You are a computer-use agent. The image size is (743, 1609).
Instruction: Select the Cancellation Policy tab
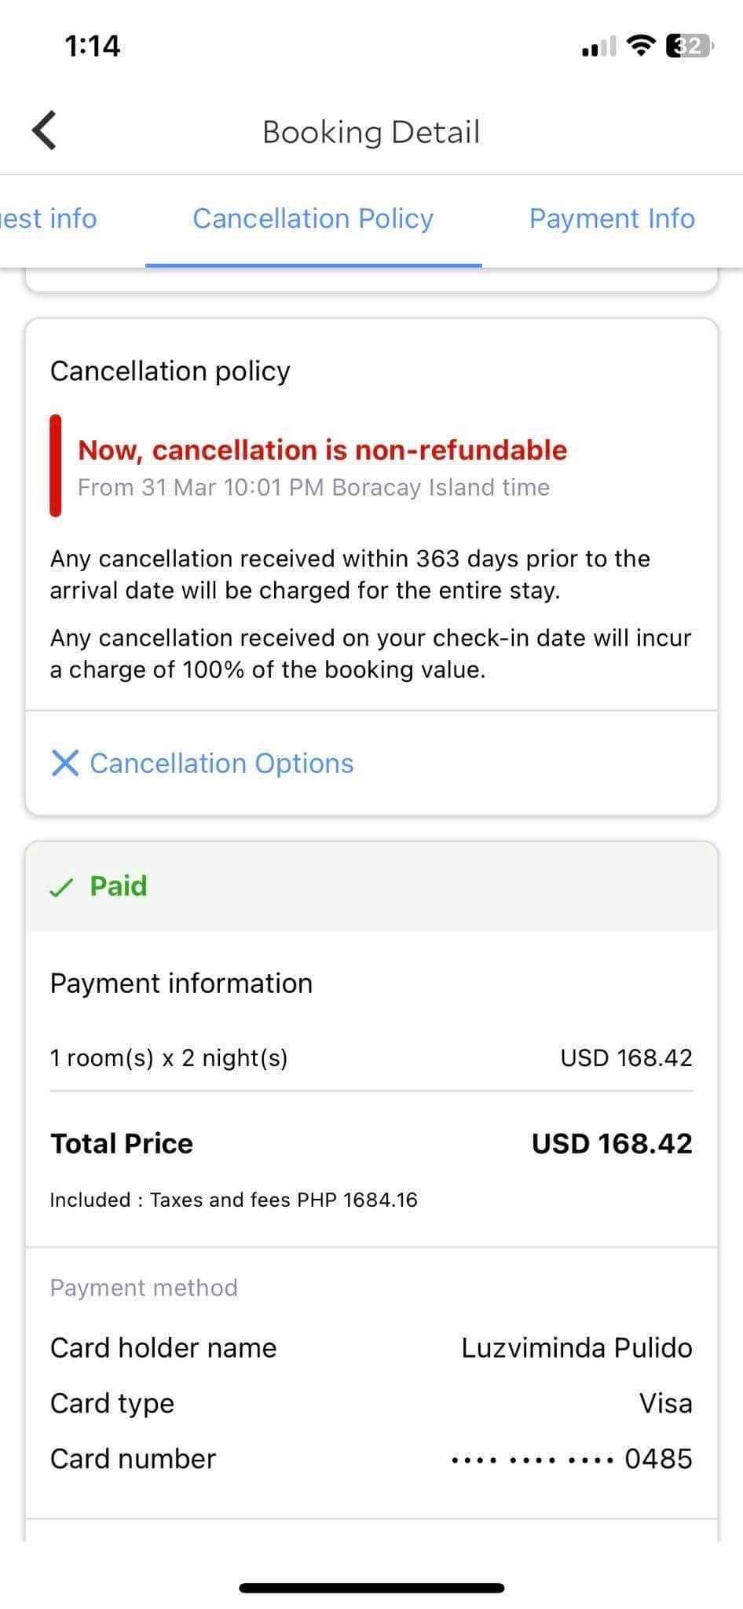pos(313,218)
